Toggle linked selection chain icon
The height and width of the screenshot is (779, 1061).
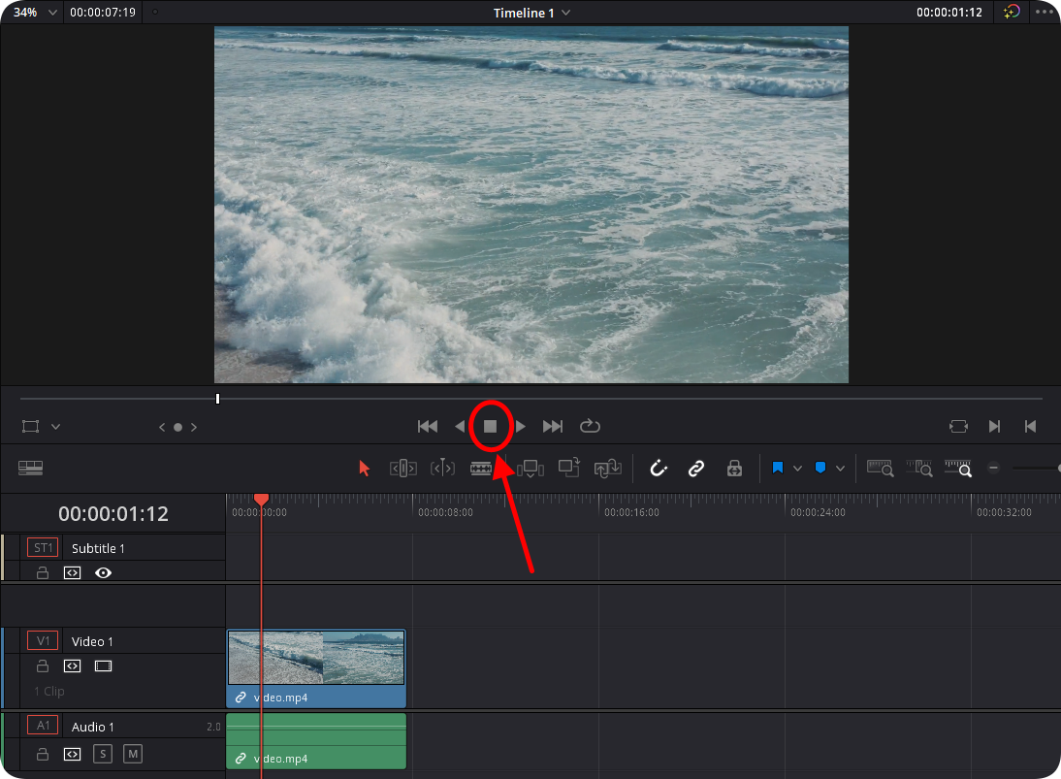coord(696,468)
